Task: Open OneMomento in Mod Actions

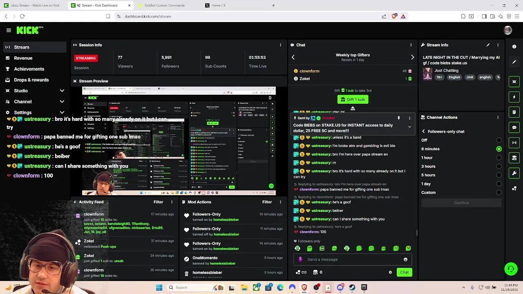Action: (205, 258)
